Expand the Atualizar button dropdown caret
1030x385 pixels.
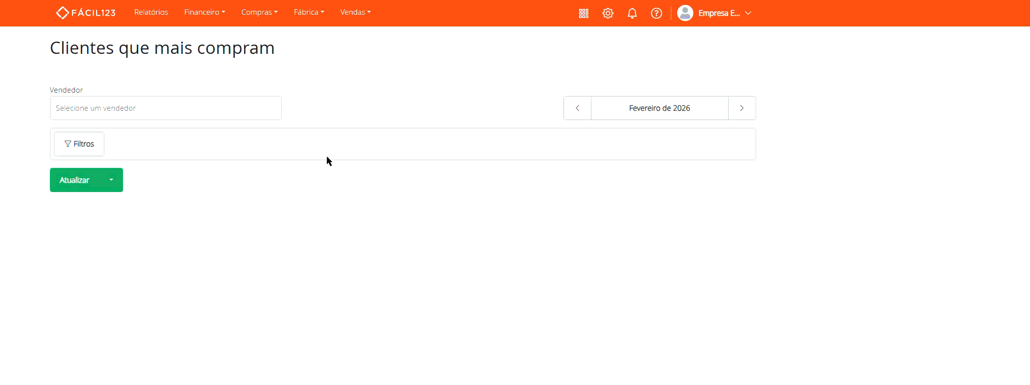coord(111,180)
